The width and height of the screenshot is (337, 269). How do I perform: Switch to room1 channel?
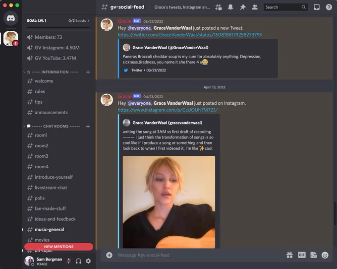(x=58, y=135)
